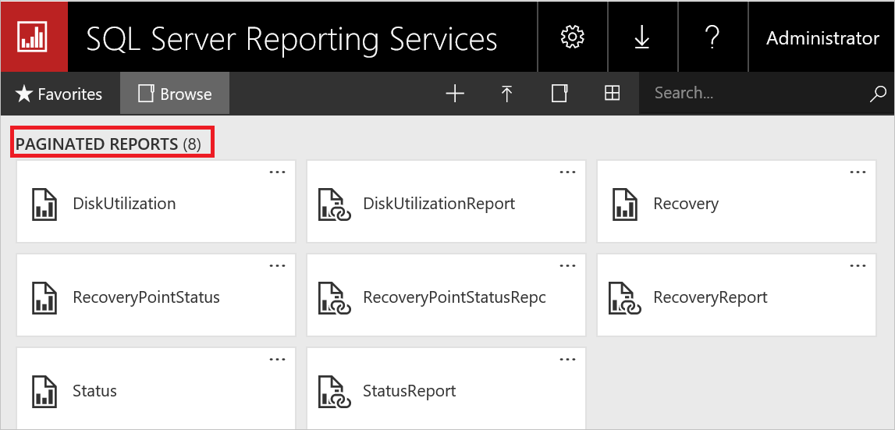
Task: Click the SQL Server Reporting Services title
Action: [x=291, y=37]
